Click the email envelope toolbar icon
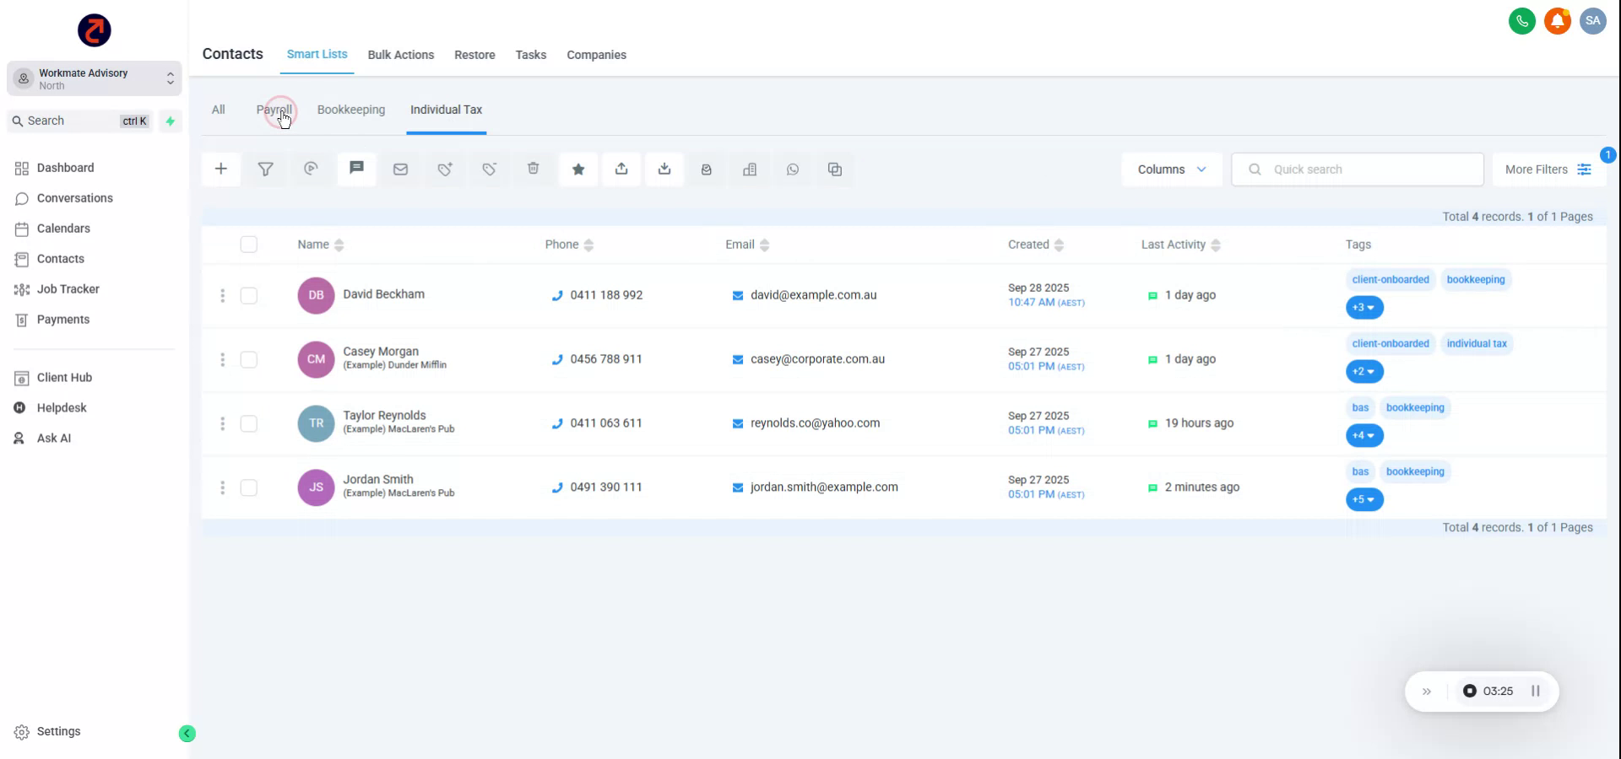 click(x=400, y=169)
